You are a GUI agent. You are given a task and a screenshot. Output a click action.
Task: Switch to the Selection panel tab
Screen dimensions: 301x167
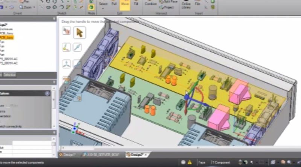[x=10, y=75]
